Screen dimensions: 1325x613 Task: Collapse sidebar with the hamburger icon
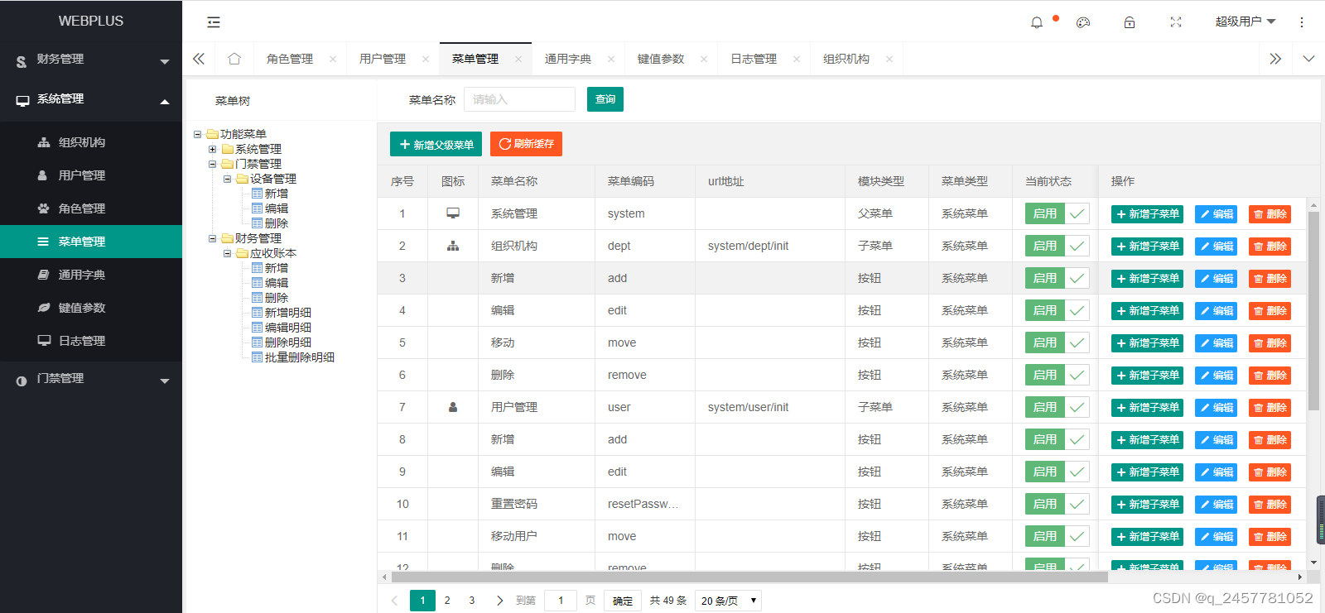pos(214,22)
